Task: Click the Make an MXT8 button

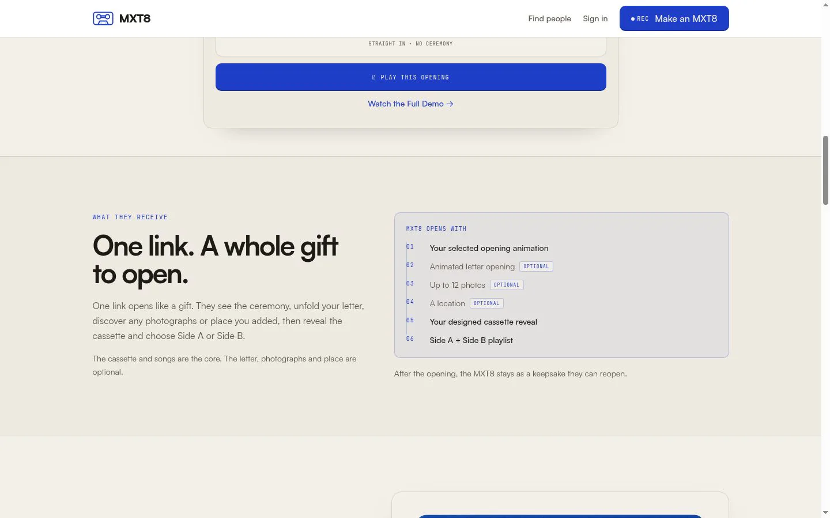Action: pyautogui.click(x=674, y=18)
